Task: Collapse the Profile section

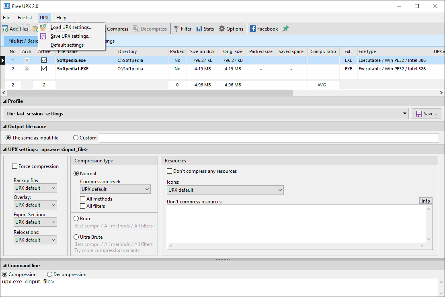Action: coord(4,101)
